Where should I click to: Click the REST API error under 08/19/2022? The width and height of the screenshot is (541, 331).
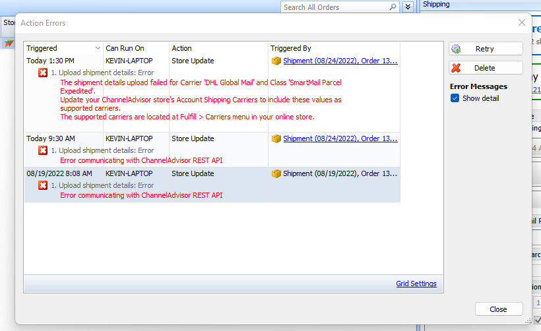point(141,195)
